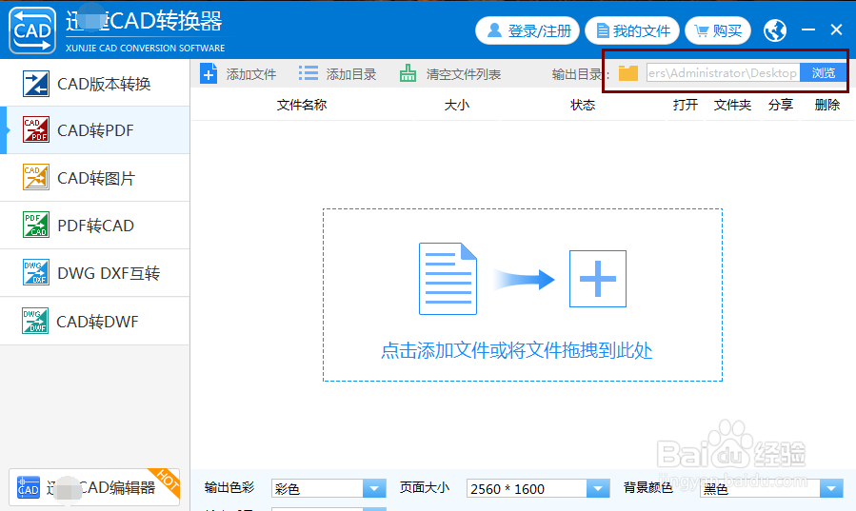Click the DWG to DWF icon
Screen dimensions: 856x511
tap(35, 321)
